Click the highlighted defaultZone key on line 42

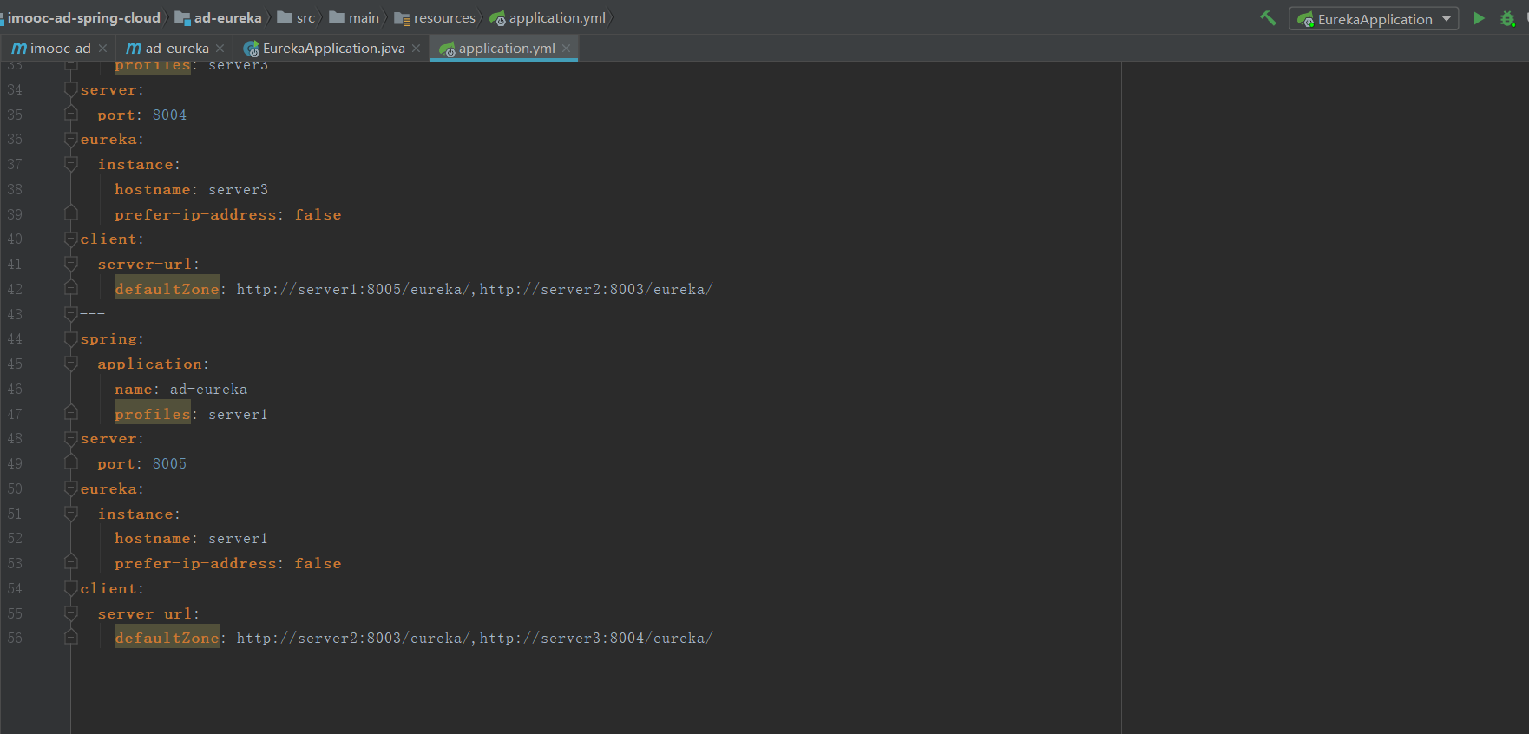tap(167, 290)
